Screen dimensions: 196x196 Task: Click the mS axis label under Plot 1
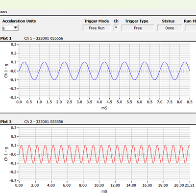tap(104, 108)
